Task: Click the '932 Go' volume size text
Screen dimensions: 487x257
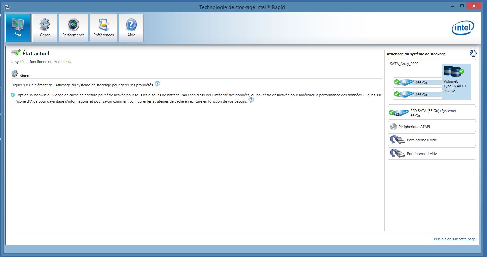Action: pos(449,91)
